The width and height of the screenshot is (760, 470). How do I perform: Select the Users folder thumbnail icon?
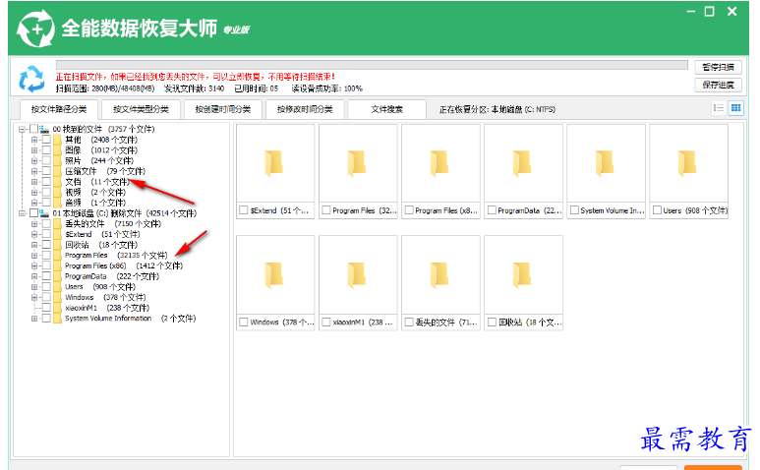[688, 163]
